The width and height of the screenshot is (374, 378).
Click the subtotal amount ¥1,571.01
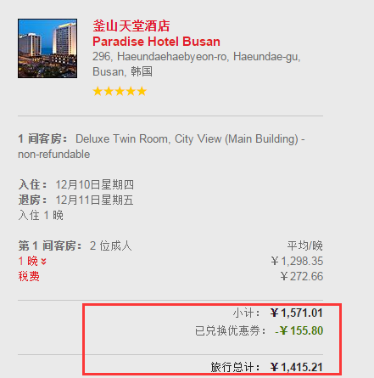pos(297,313)
